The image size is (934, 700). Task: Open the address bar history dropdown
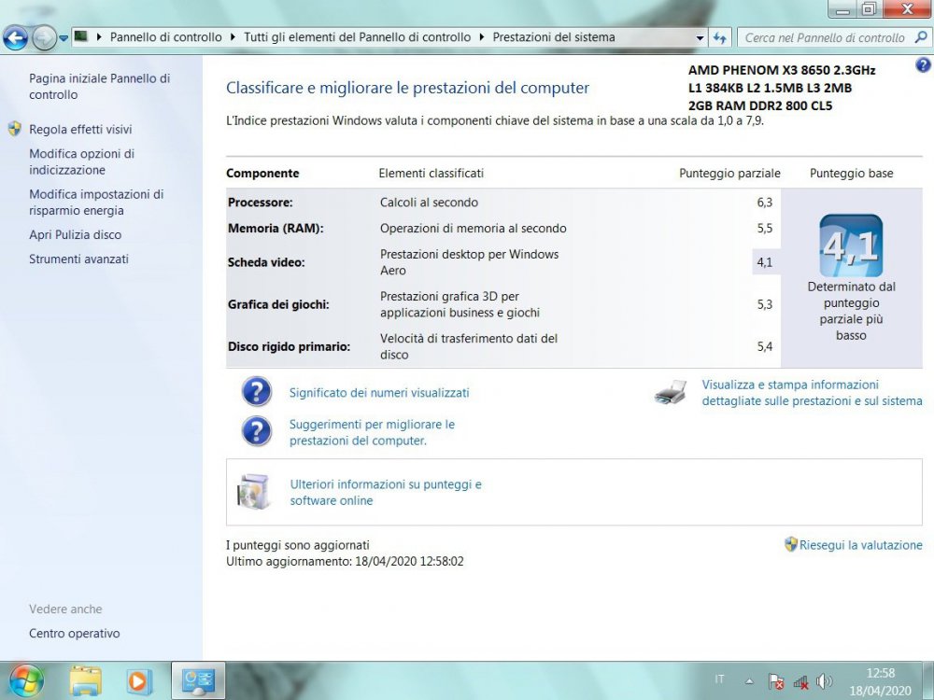coord(700,37)
